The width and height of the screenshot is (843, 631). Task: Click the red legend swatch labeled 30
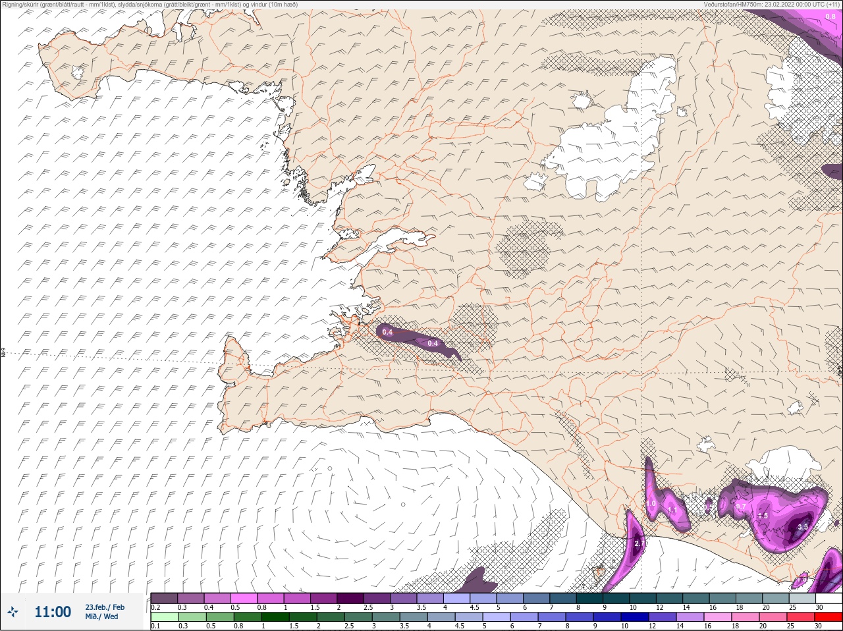click(828, 617)
